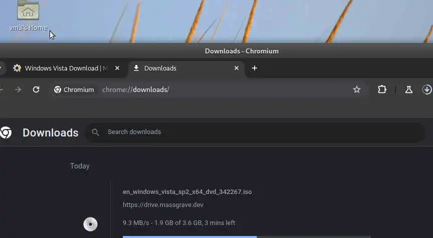433x238 pixels.
Task: Open the https://drive.massgrave.dev source link
Action: point(163,205)
